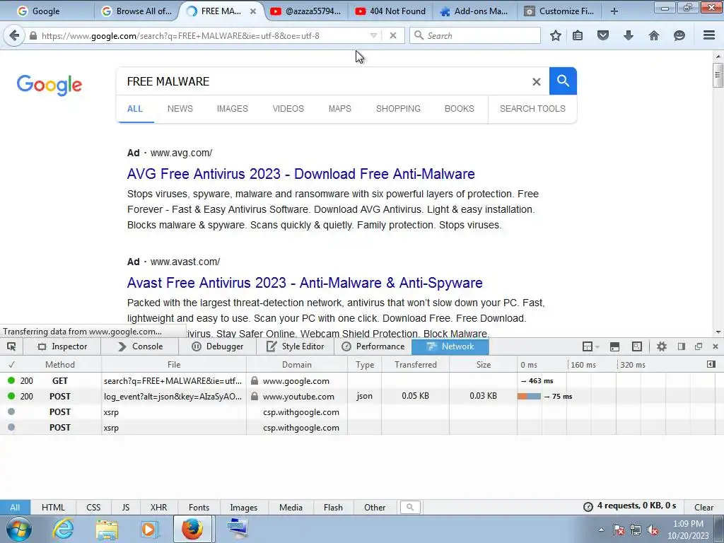Screen dimensions: 724x543
Task: Open the Inspector devtools tab
Action: click(62, 346)
